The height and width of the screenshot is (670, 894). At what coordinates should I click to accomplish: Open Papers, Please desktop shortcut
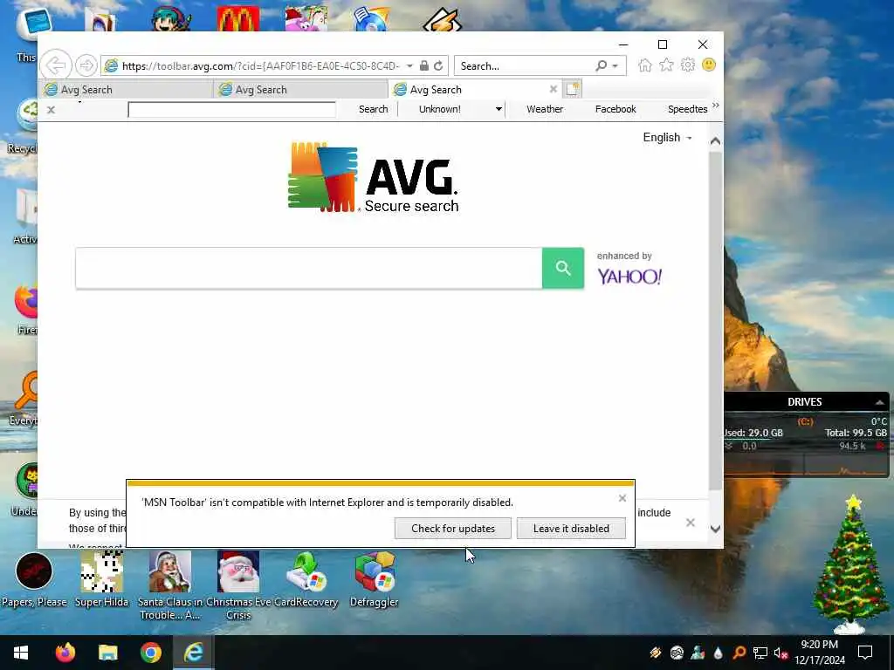coord(34,580)
